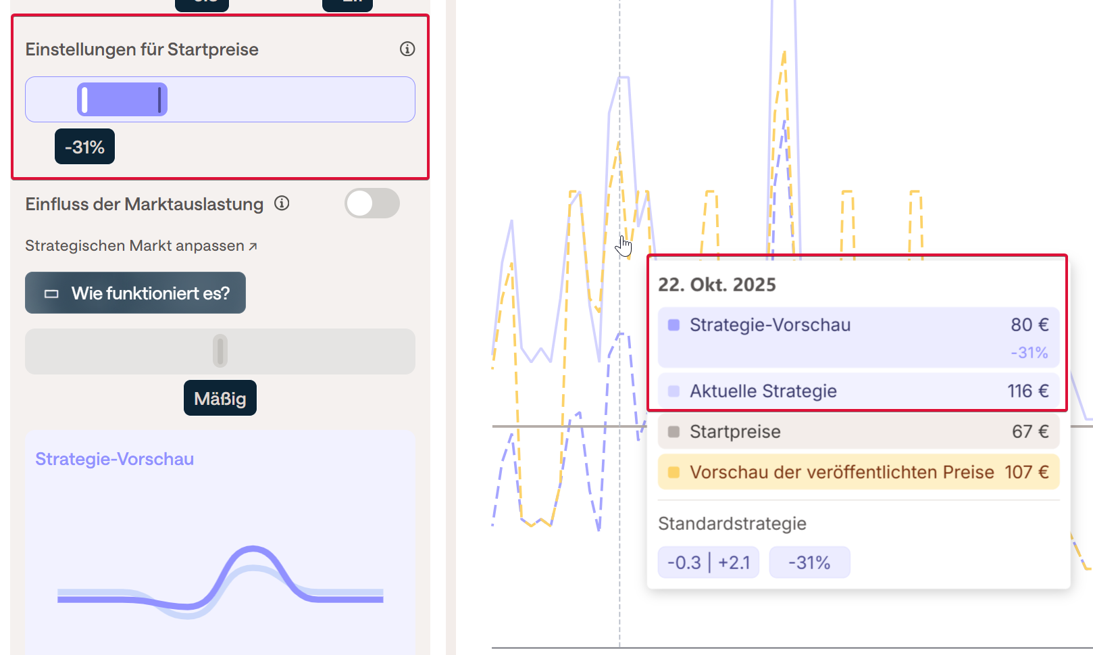Click info icon beside Einstellungen für Startpreise

click(x=407, y=49)
